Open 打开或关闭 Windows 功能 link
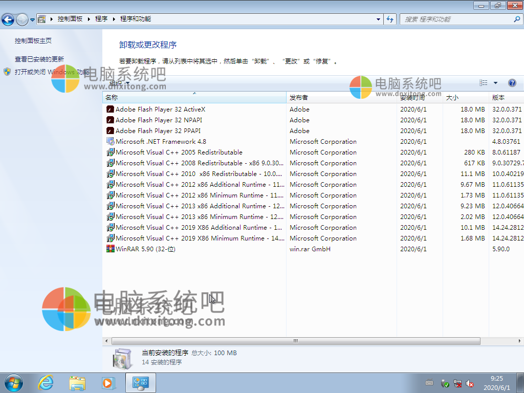The image size is (524, 393). 52,72
